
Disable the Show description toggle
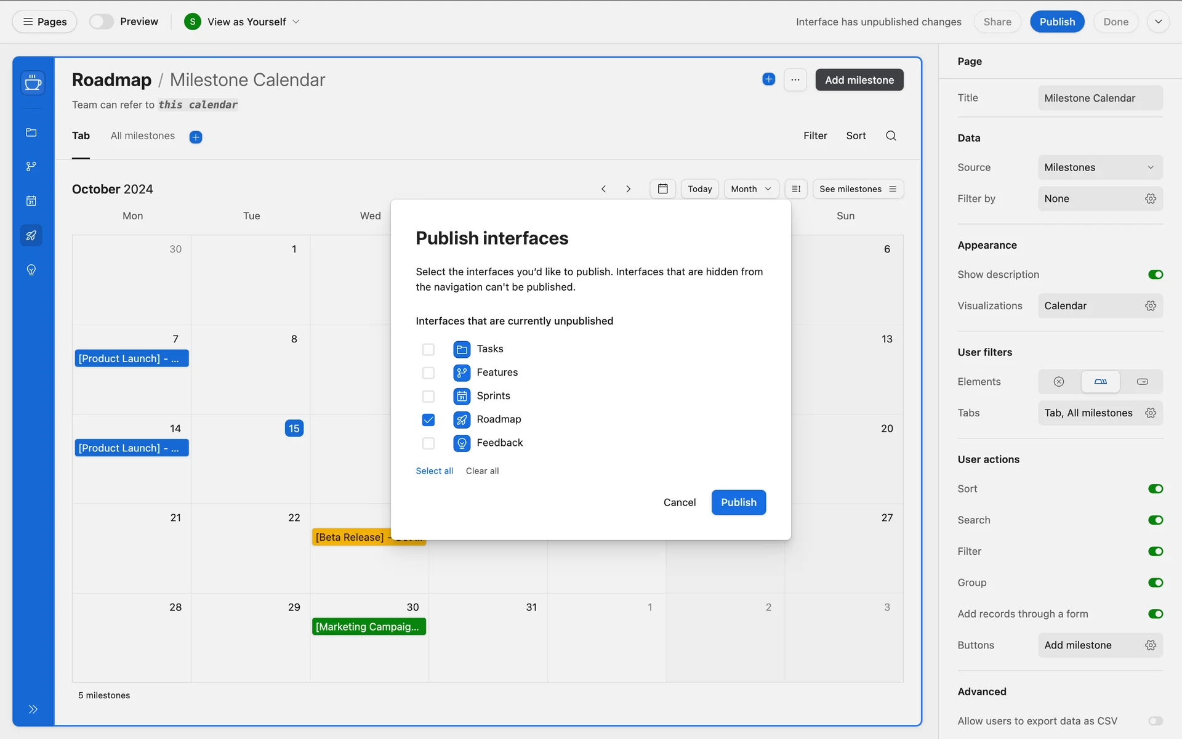(x=1155, y=275)
